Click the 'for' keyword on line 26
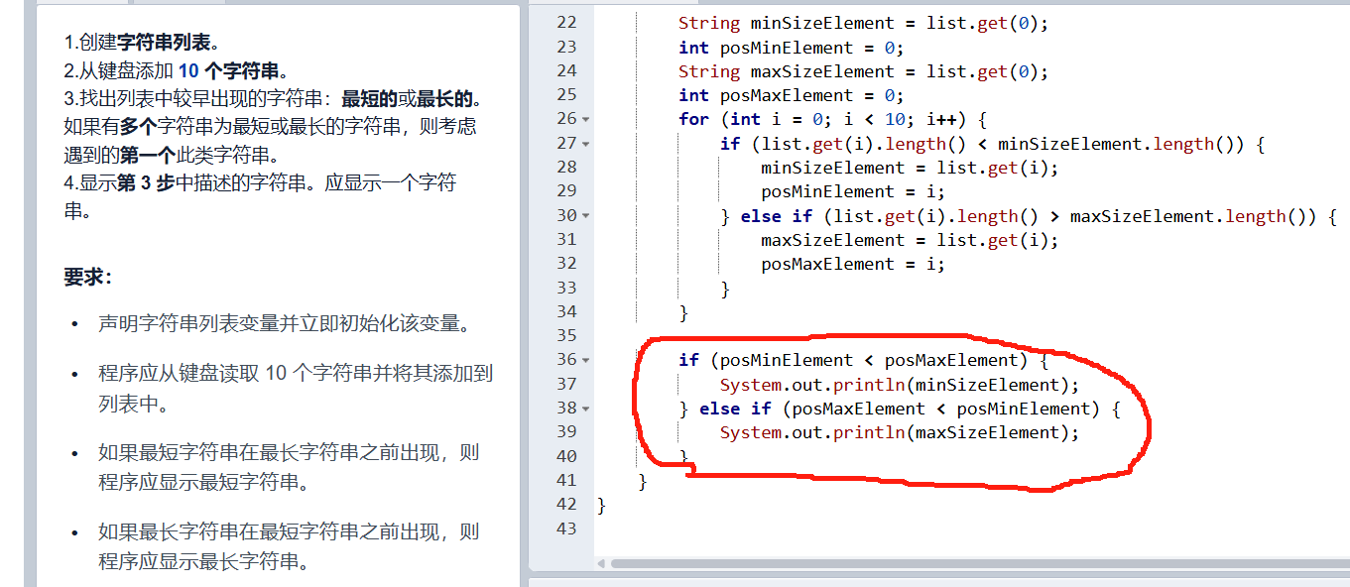 (x=693, y=120)
